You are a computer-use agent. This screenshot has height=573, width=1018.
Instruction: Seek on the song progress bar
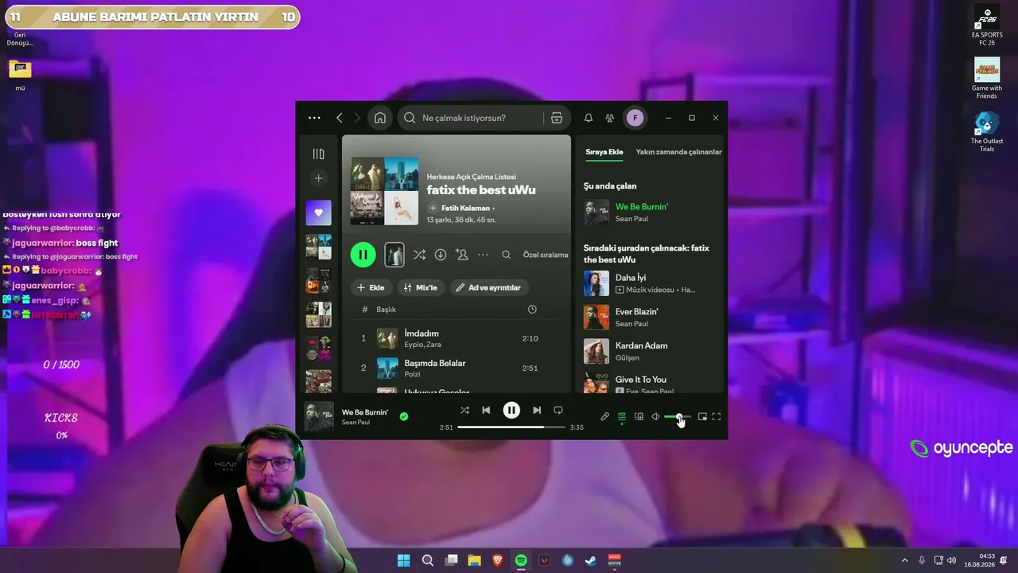(x=511, y=427)
